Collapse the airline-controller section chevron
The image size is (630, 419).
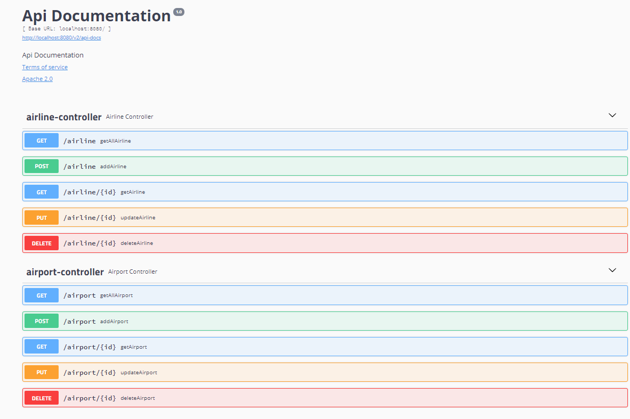612,115
